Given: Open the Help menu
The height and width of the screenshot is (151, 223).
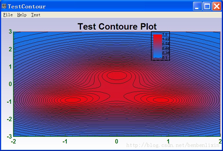Looking at the screenshot, I should click(22, 15).
